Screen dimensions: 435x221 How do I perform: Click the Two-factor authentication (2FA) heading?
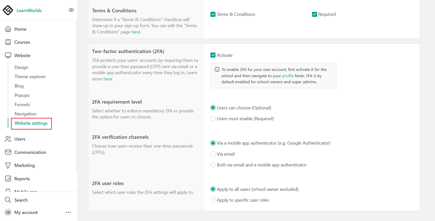tap(128, 51)
